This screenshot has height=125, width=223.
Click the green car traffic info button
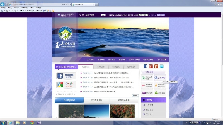(x=160, y=93)
